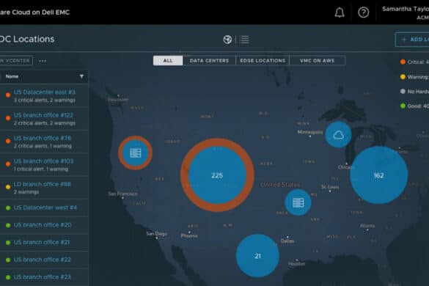Select the VMC ON AWS tab
The image size is (429, 286).
point(318,60)
